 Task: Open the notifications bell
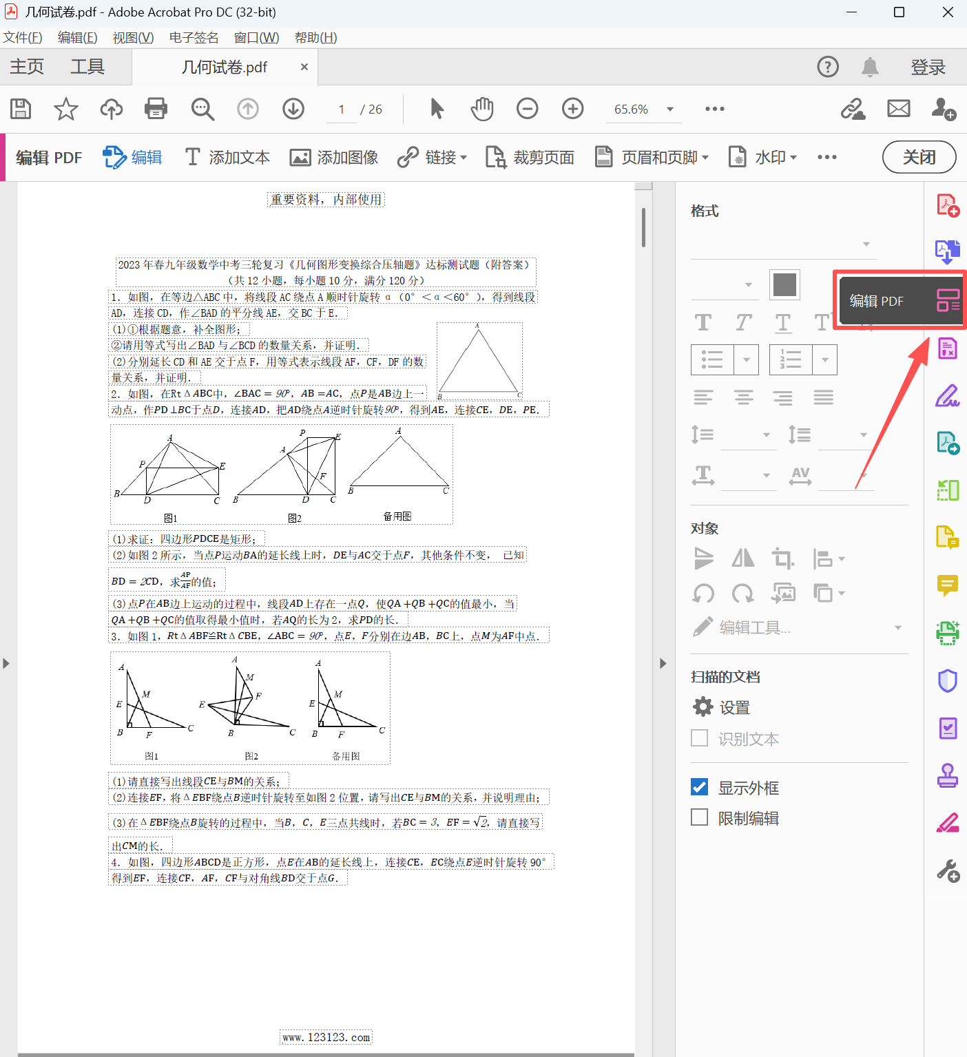[x=870, y=67]
